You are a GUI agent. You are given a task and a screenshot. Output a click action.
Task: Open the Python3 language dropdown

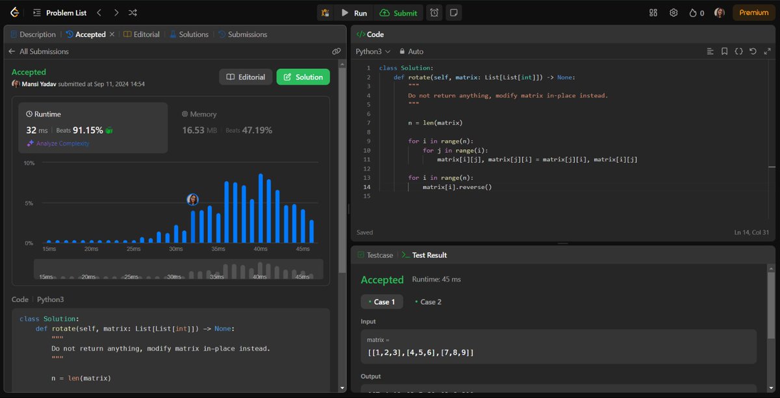tap(373, 51)
